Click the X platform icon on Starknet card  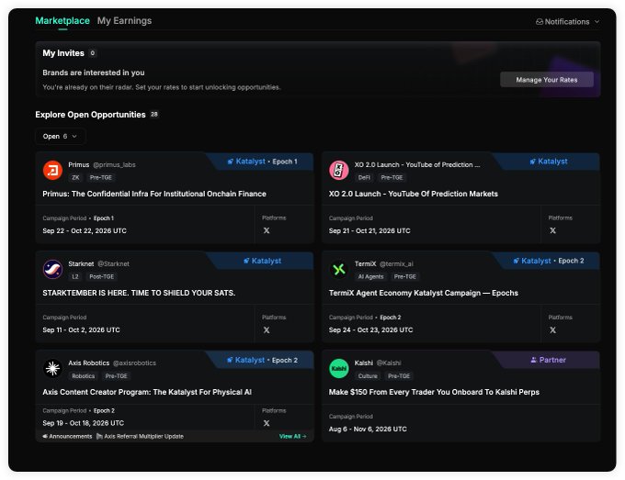point(267,330)
